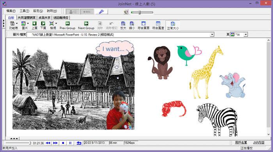
Task: Click the 'I want...' thought bubble
Action: pos(115,49)
